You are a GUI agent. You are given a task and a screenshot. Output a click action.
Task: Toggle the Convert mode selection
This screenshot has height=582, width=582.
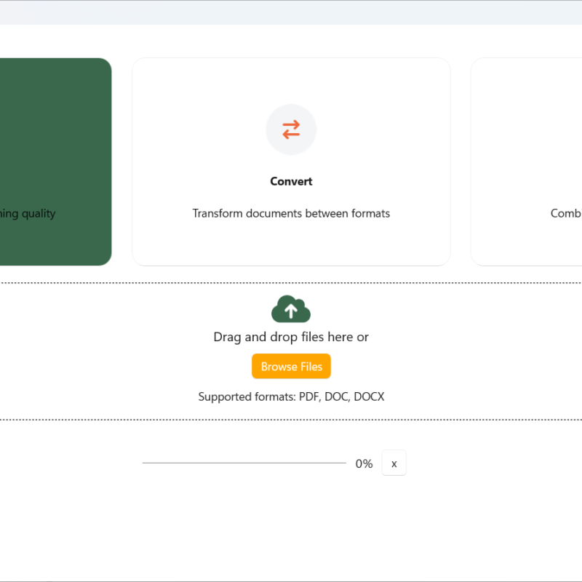click(291, 162)
